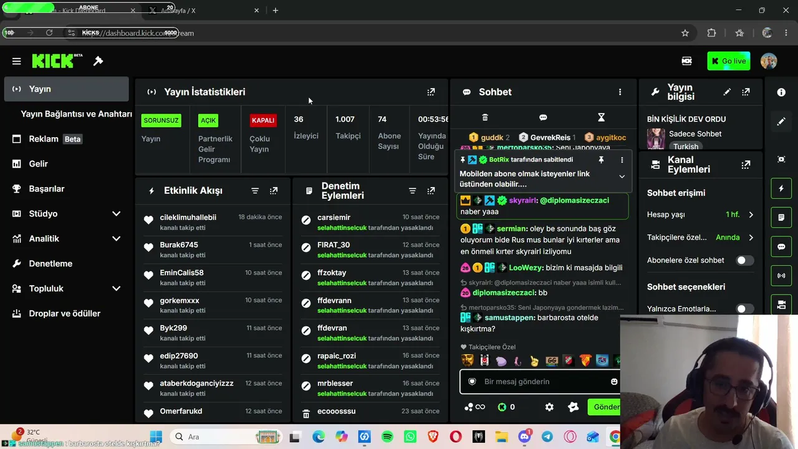
Task: Click in the Bir mesaj gönderin field
Action: (541, 382)
